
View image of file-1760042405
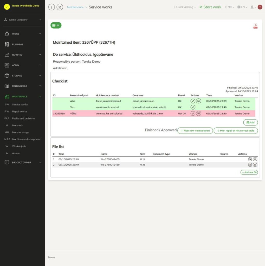[x=250, y=159]
